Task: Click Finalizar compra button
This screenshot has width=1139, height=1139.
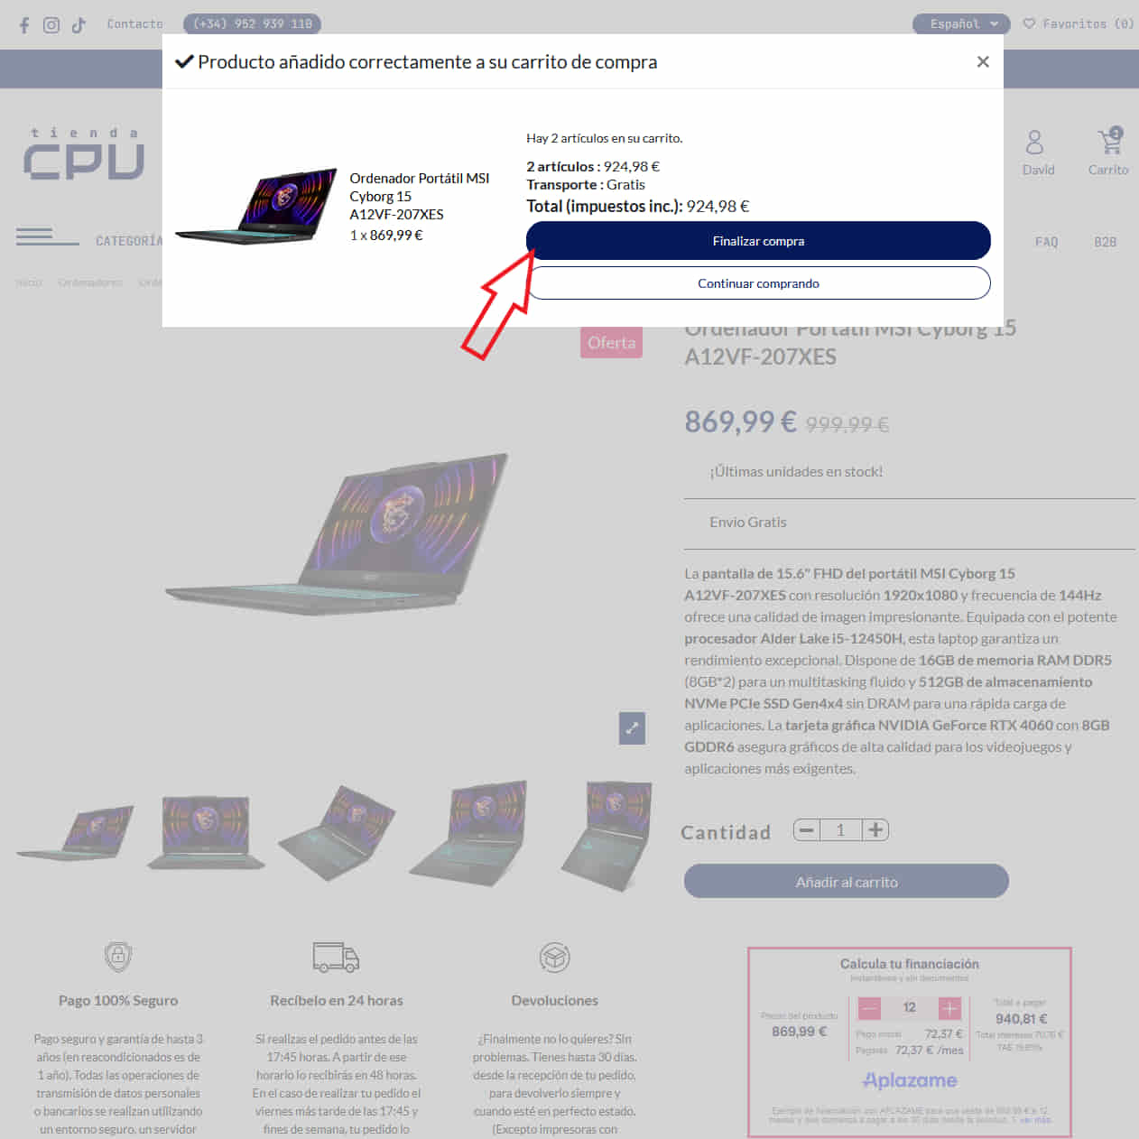Action: click(x=758, y=241)
